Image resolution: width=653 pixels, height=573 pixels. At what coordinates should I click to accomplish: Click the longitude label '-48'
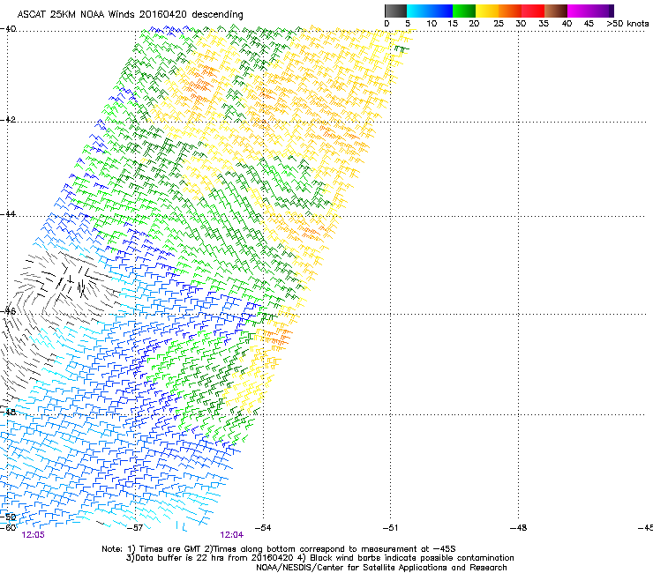tap(519, 528)
